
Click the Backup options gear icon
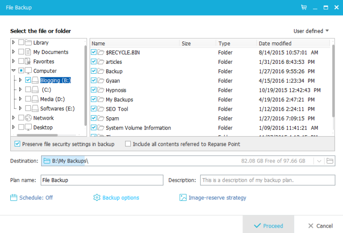[x=96, y=197]
